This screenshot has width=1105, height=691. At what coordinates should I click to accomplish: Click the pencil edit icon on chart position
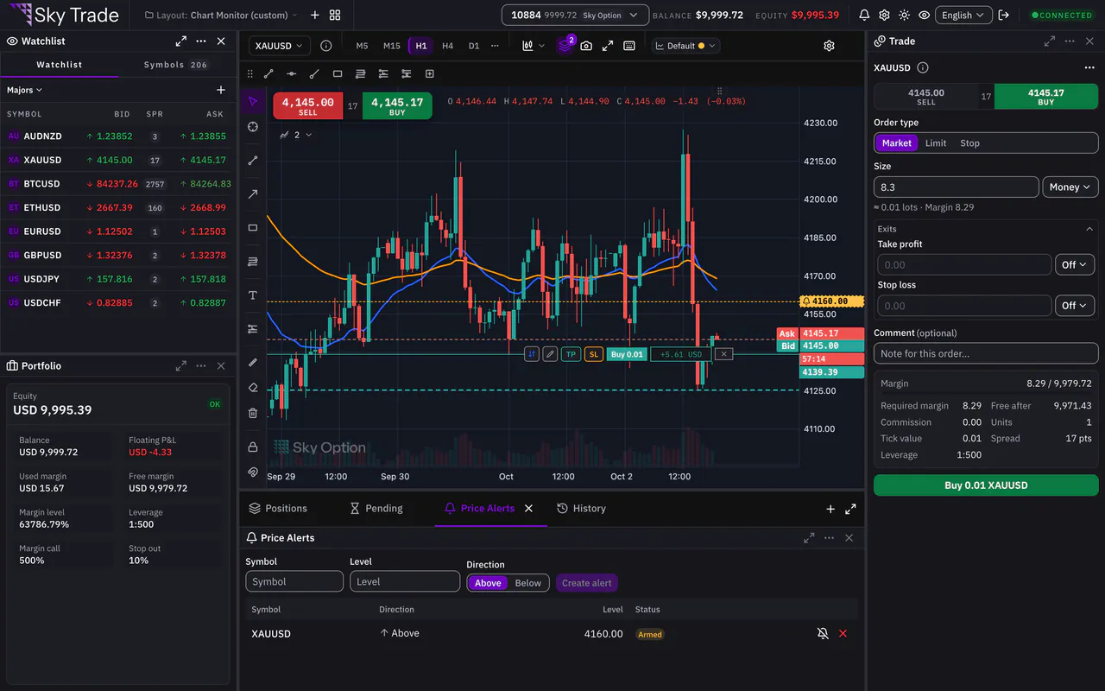550,354
